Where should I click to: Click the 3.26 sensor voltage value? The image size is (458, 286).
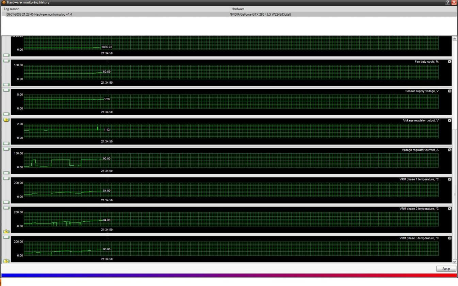107,99
